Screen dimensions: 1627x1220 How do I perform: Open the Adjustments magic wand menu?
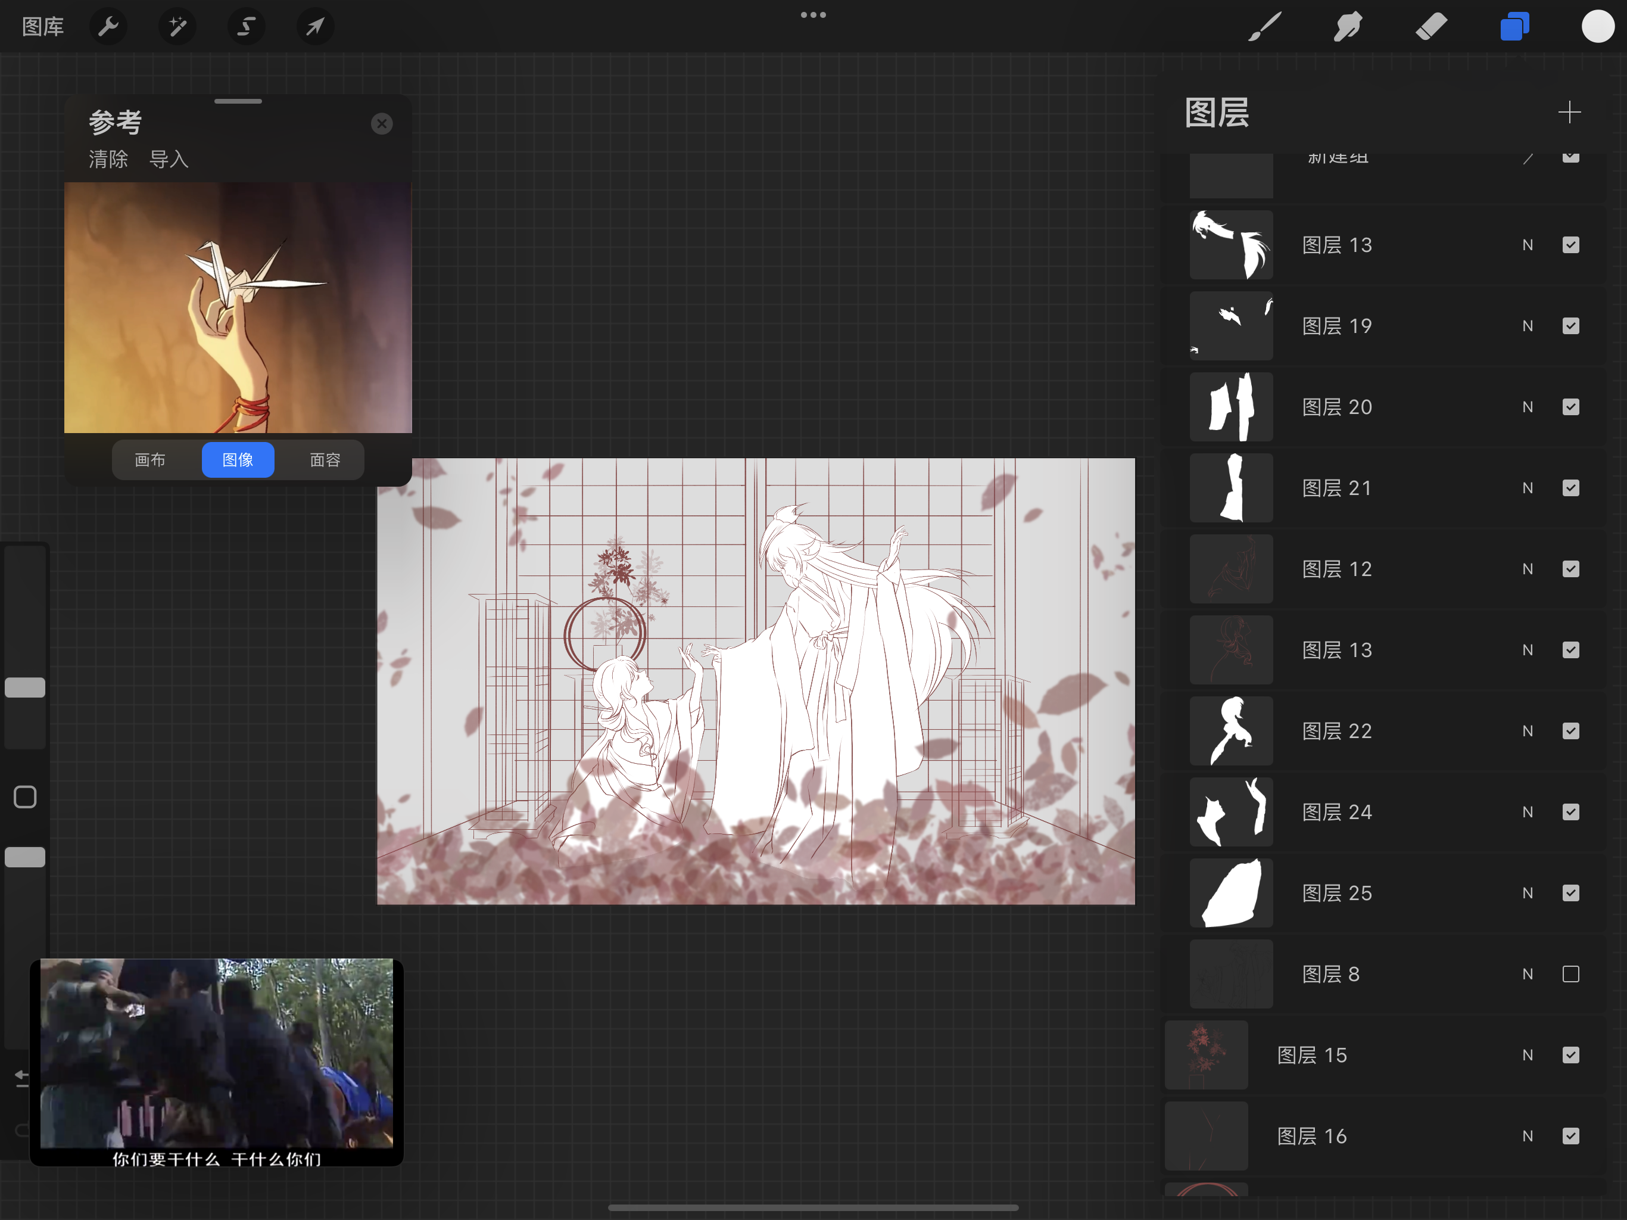(x=177, y=27)
